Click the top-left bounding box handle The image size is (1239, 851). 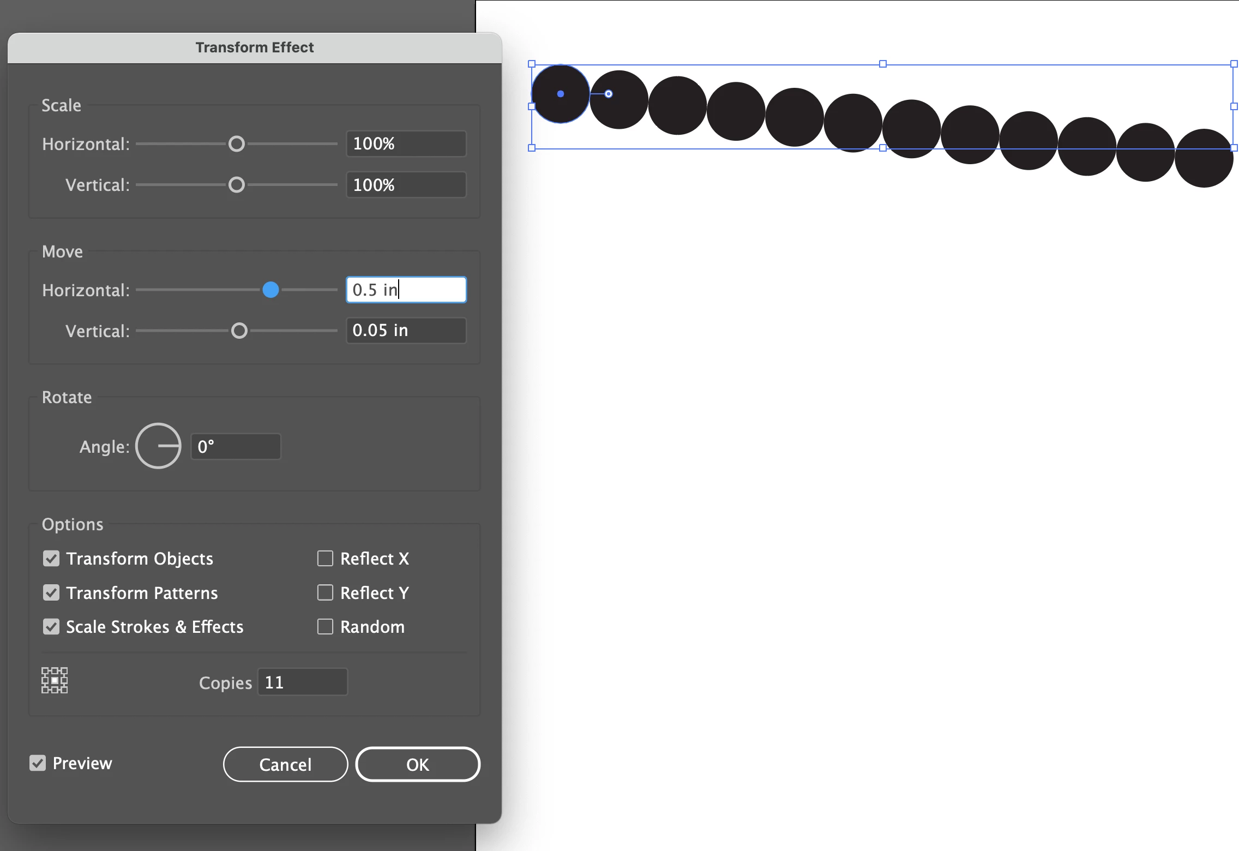coord(532,64)
